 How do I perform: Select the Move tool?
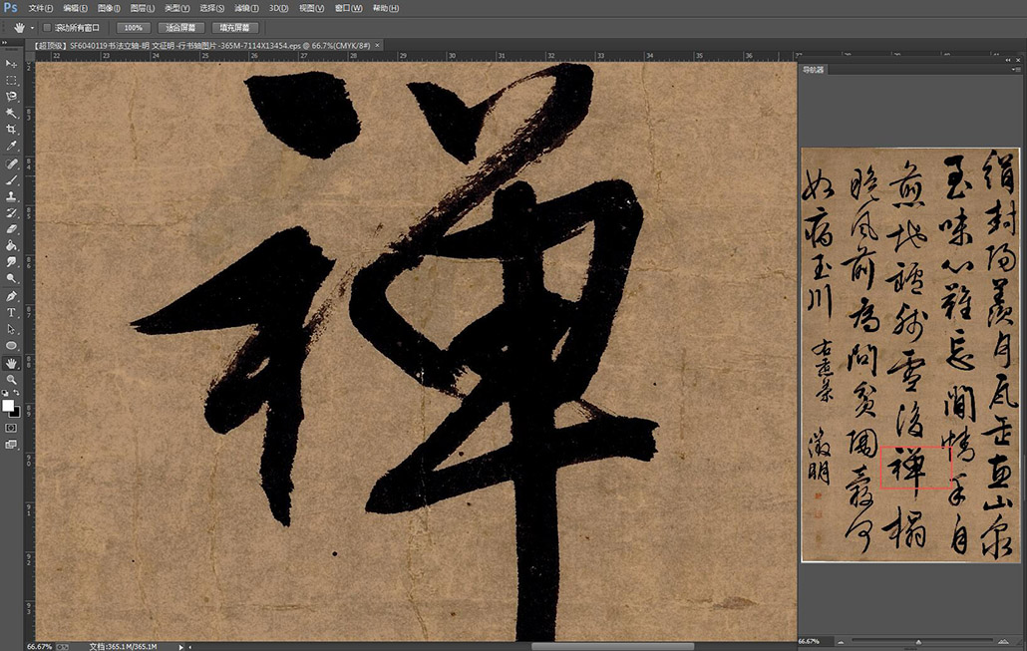[x=11, y=64]
